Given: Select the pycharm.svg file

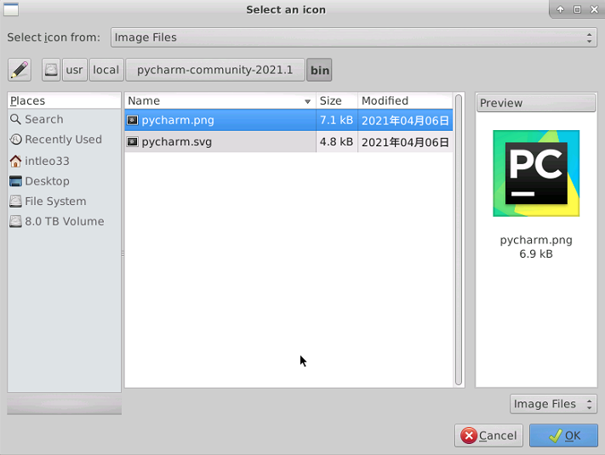Looking at the screenshot, I should click(x=288, y=142).
